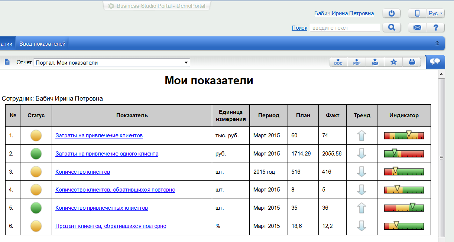The image size is (454, 242).
Task: Open messages via the envelope icon
Action: (x=417, y=27)
